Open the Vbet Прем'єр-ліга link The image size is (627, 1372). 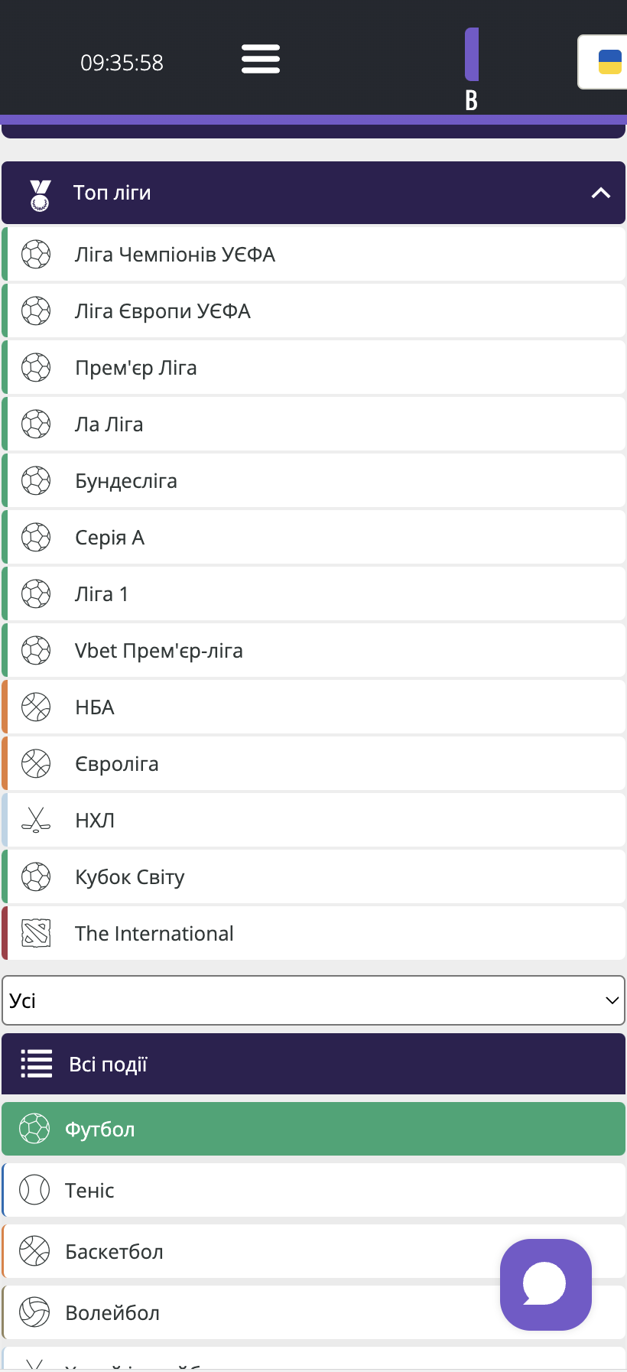click(159, 650)
